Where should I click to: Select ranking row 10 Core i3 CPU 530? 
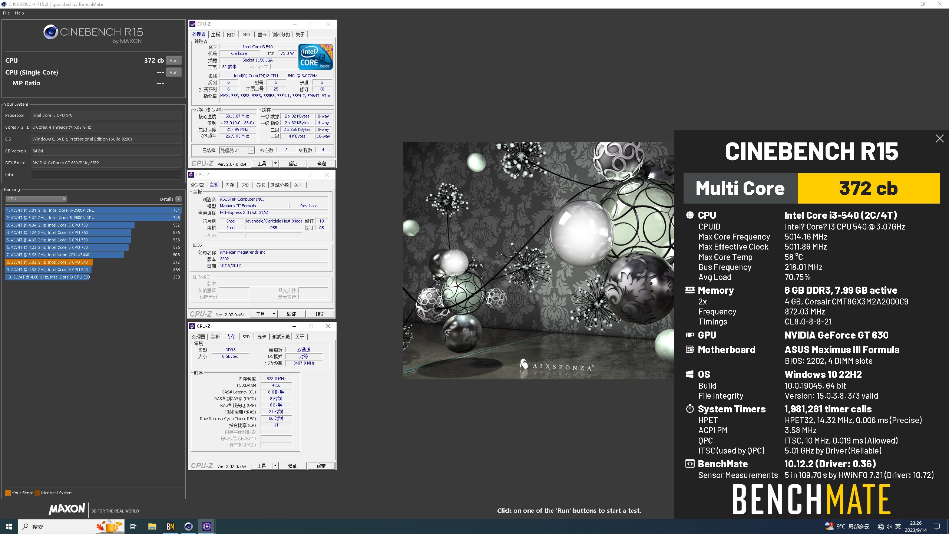tap(93, 277)
